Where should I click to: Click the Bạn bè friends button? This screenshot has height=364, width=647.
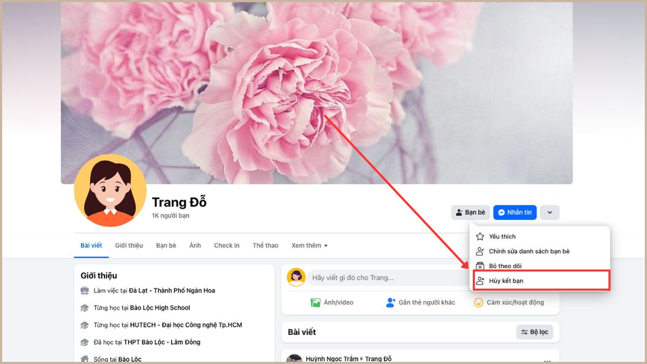[471, 212]
